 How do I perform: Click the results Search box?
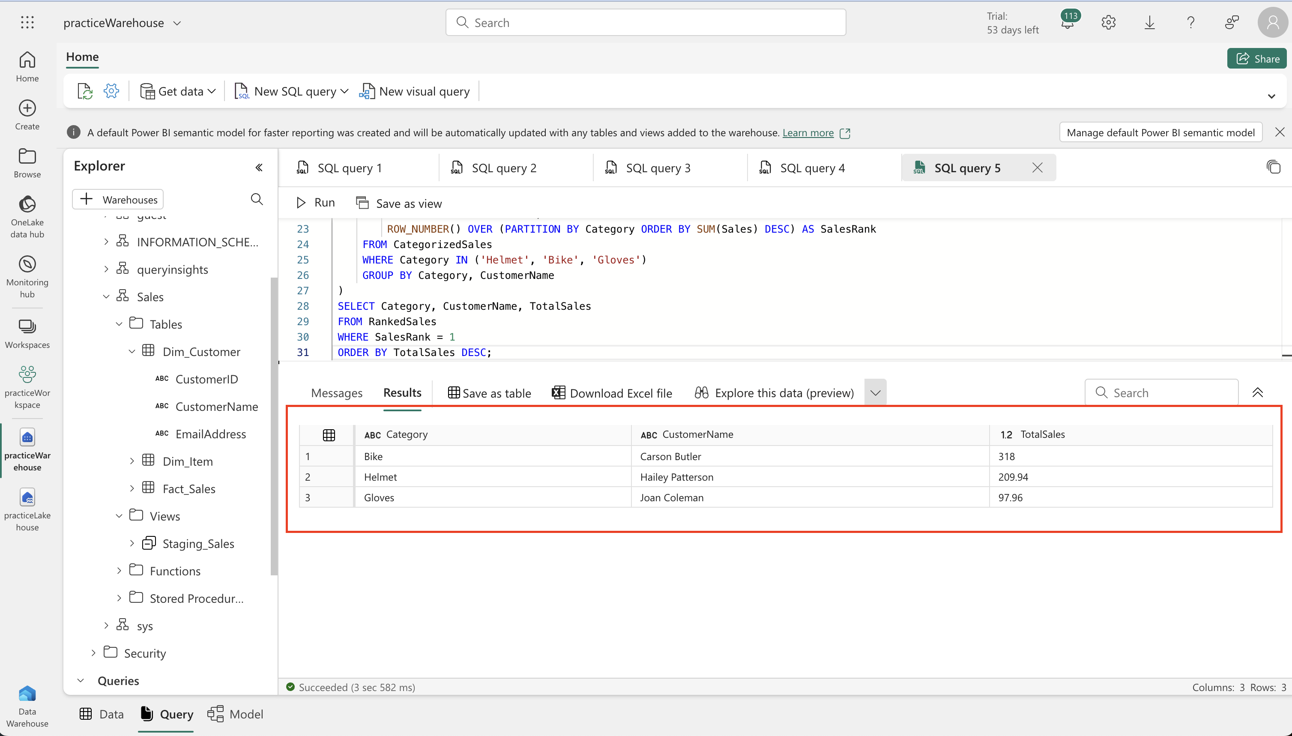tap(1162, 393)
